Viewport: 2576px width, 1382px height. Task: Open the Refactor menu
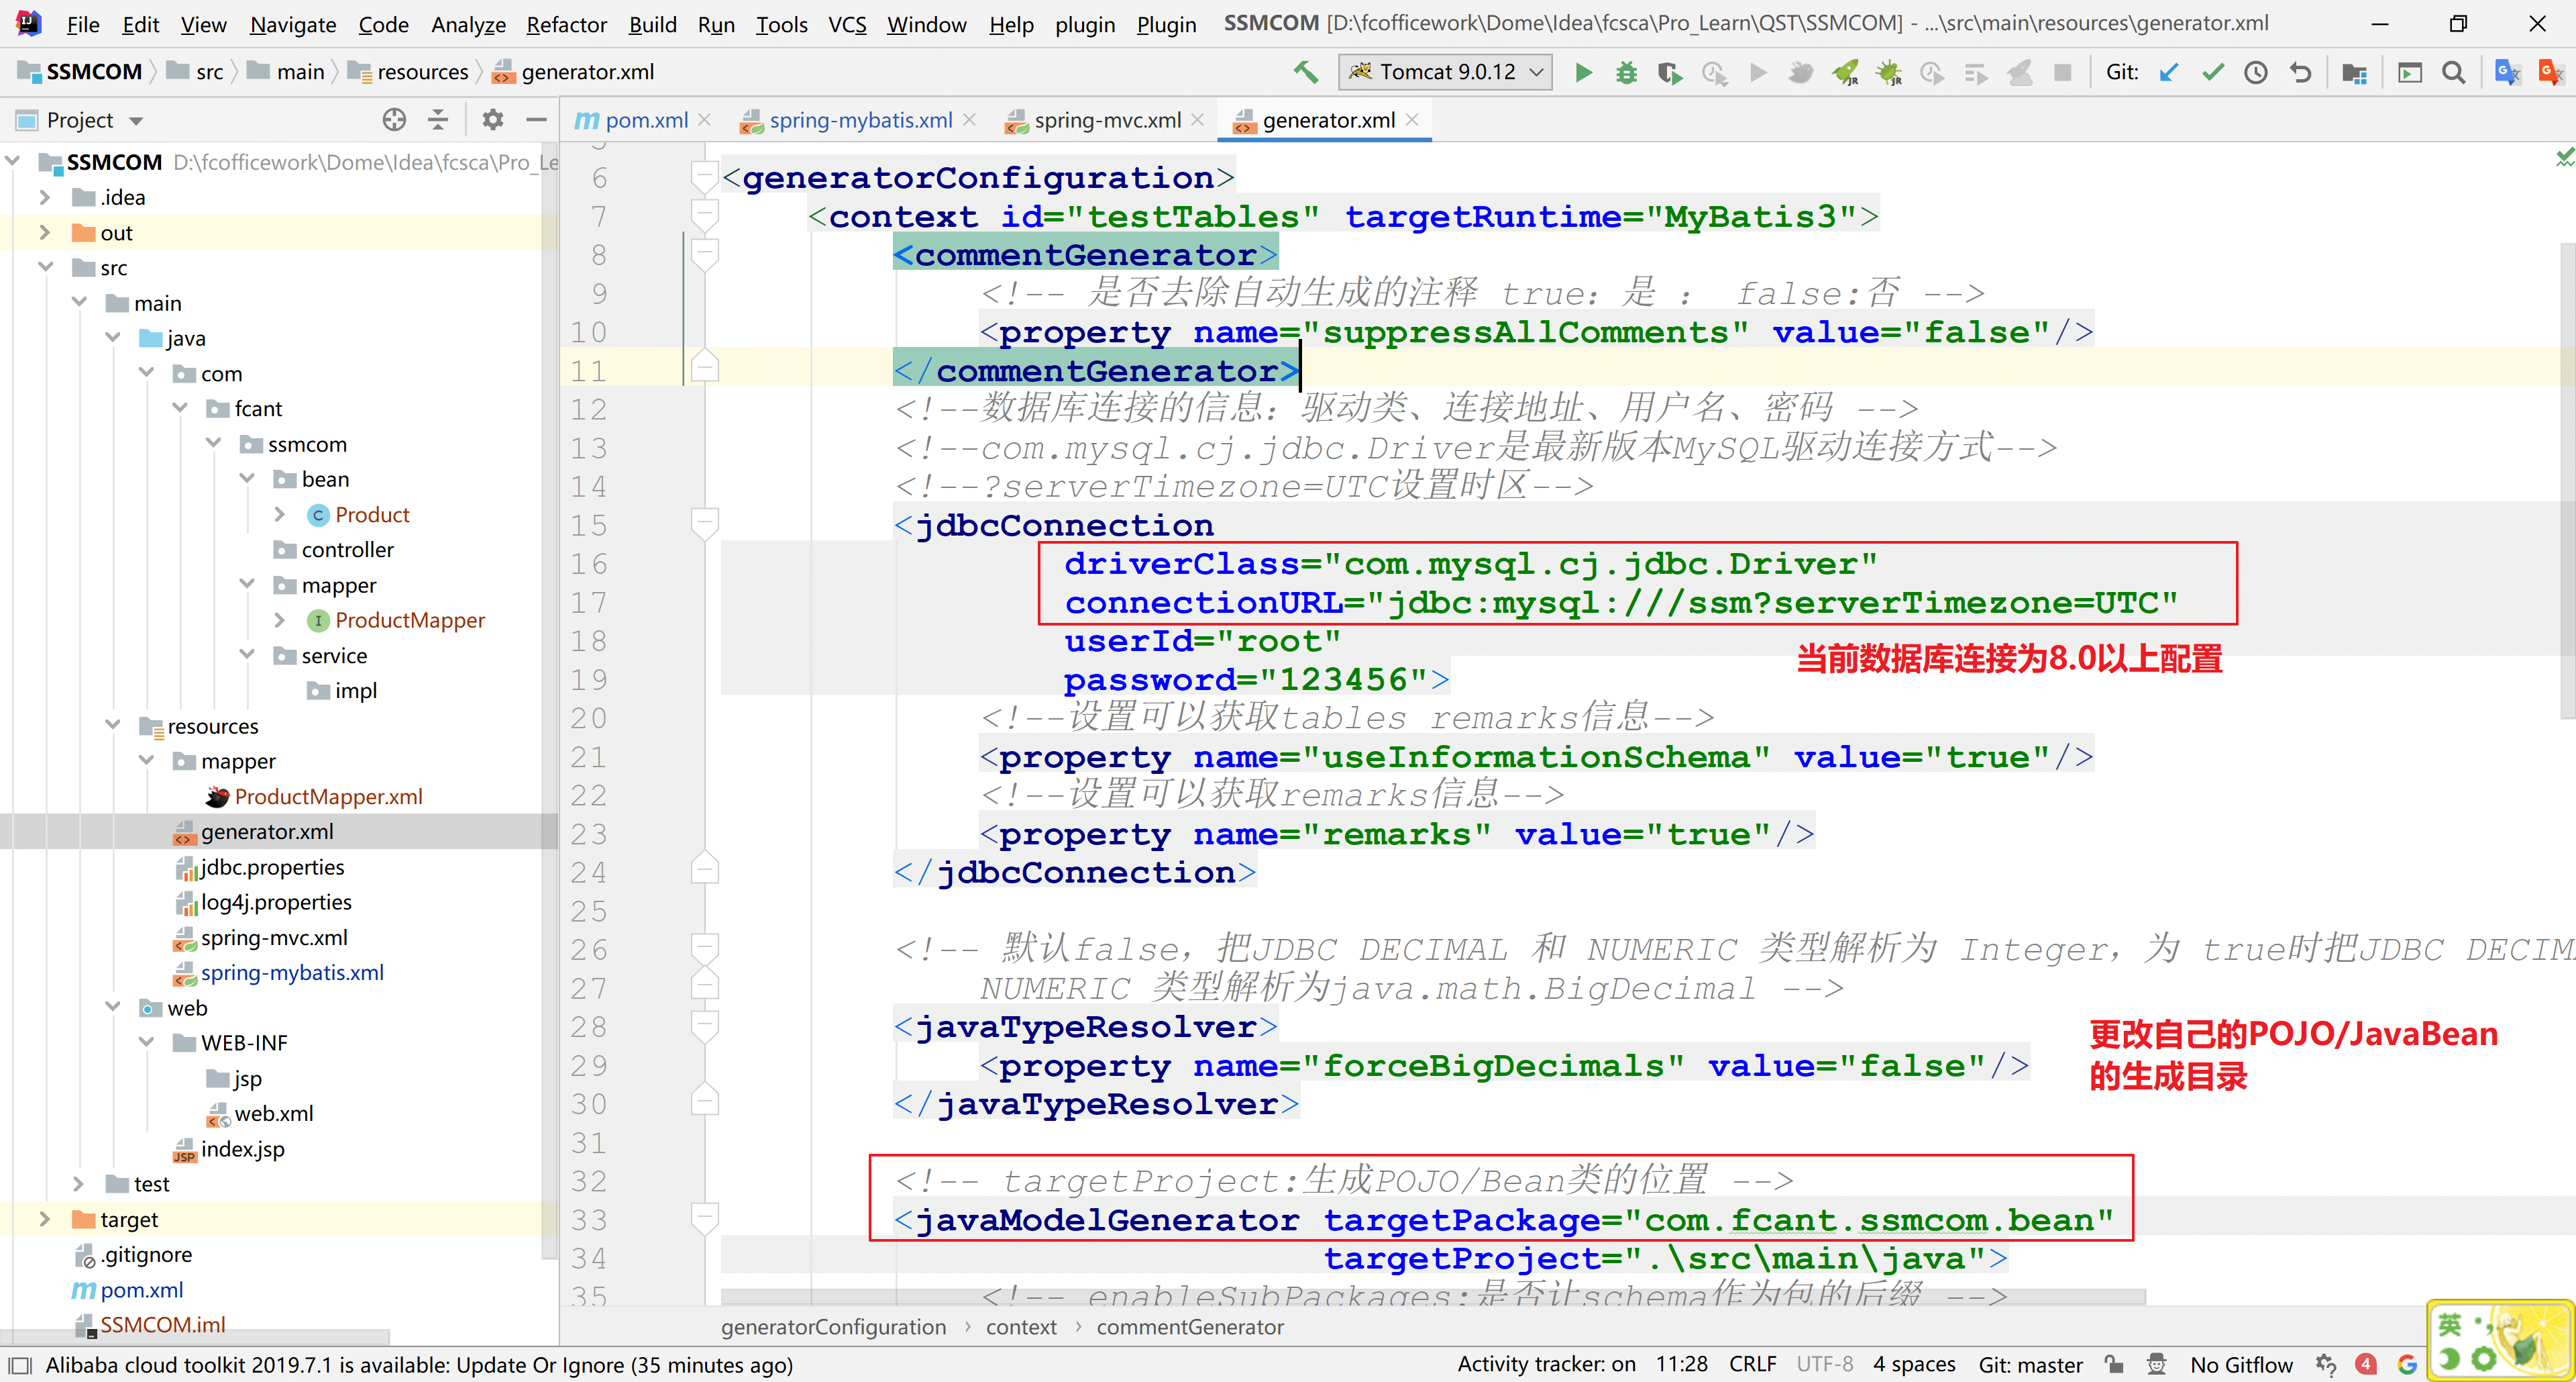(566, 24)
